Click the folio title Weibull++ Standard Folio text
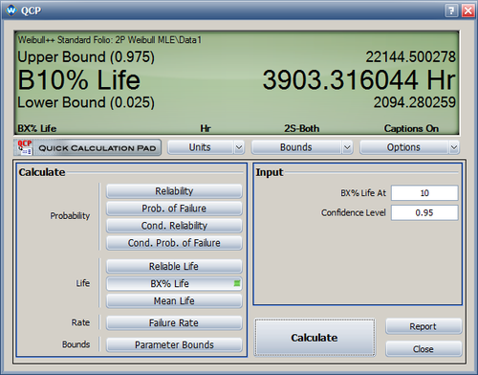The image size is (478, 375). tap(110, 40)
